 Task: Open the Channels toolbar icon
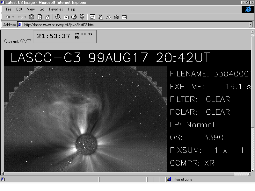pyautogui.click(x=82, y=17)
